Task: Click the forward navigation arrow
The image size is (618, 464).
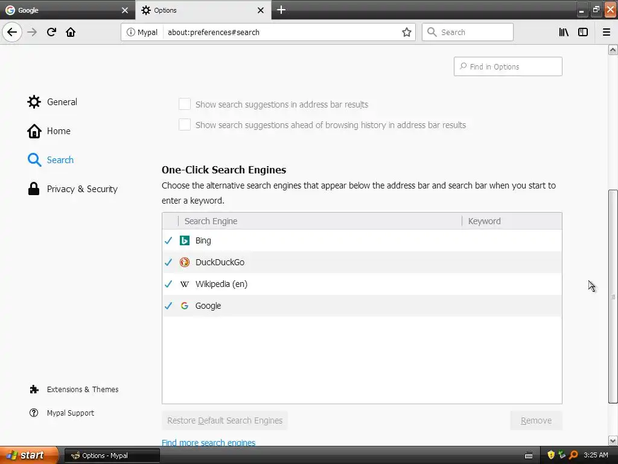Action: coord(32,32)
